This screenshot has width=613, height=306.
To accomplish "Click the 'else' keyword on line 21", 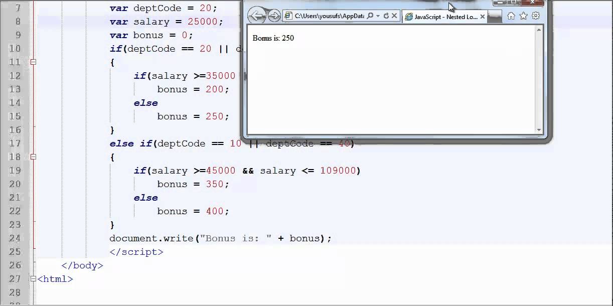I will click(x=145, y=198).
